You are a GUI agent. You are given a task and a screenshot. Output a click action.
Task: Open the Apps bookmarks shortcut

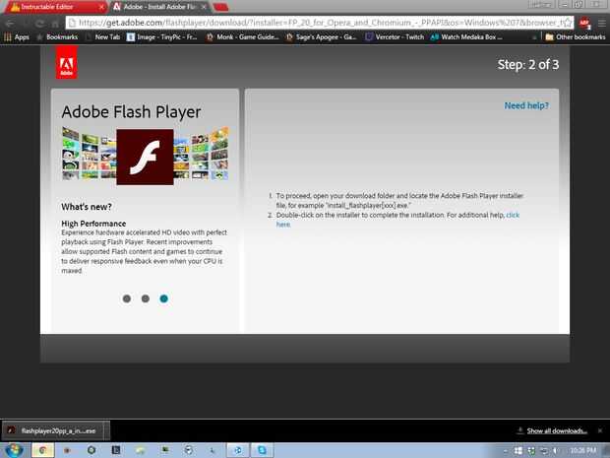click(x=17, y=37)
